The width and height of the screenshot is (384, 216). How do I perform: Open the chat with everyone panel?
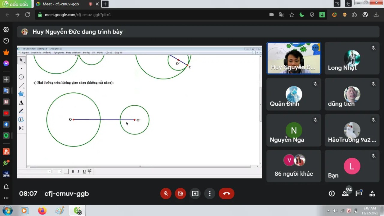click(x=359, y=193)
